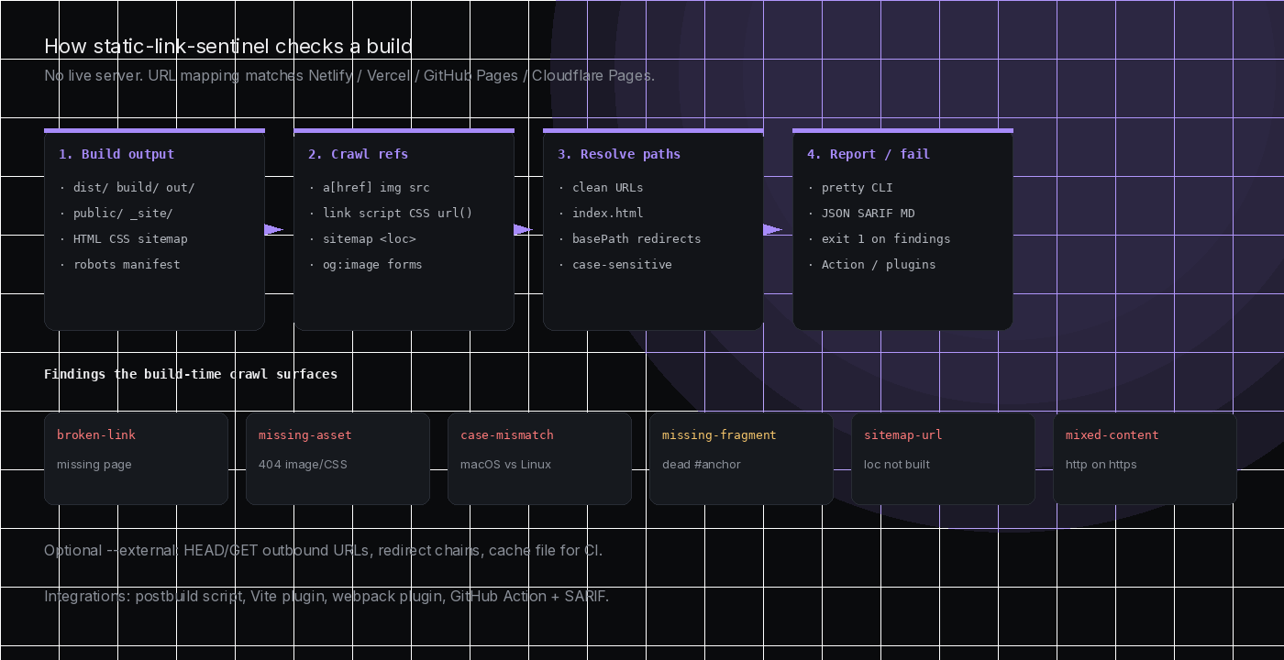Screen dimensions: 1284x660
Task: Select the "mixed-content" finding label
Action: [1112, 434]
